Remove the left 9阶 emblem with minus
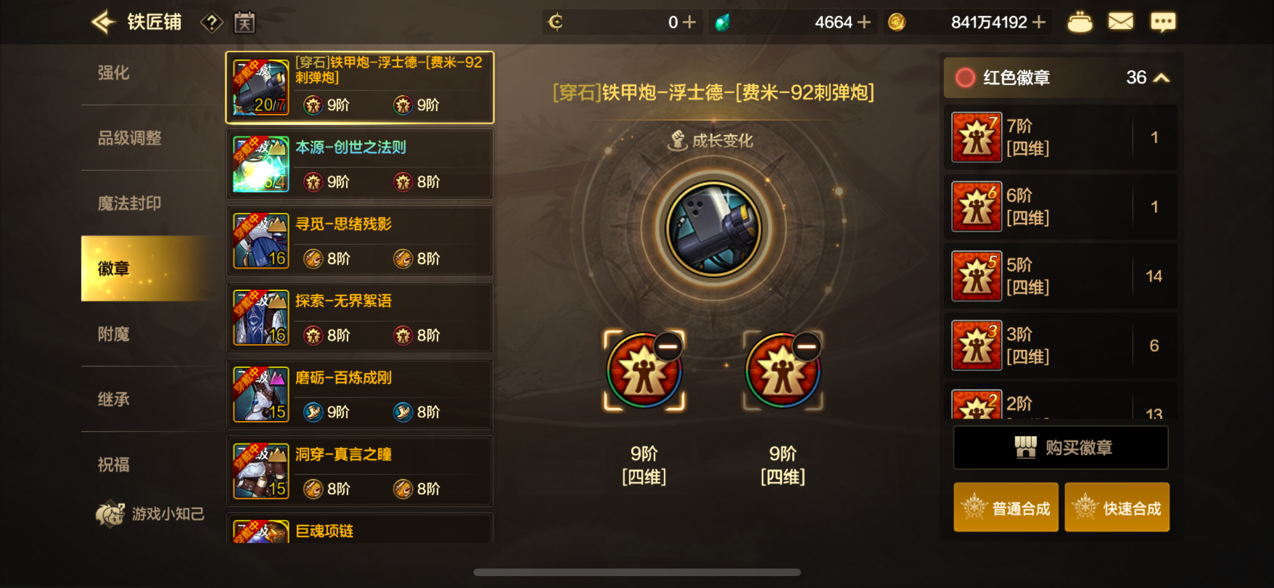The image size is (1274, 588). (668, 346)
